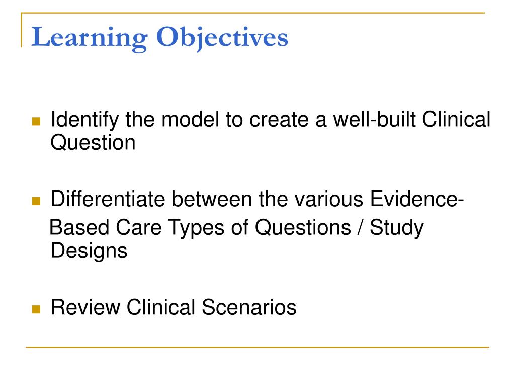
Task: Click the word 'Evidence-' ending the second bullet line
Action: click(x=417, y=199)
